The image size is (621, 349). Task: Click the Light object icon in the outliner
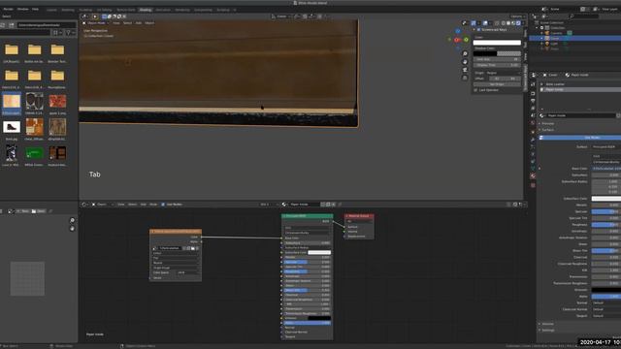547,44
